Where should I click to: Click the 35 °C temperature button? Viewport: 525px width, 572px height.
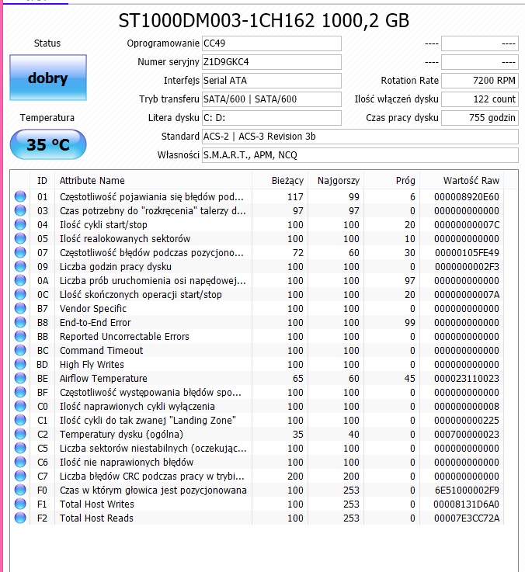point(48,144)
